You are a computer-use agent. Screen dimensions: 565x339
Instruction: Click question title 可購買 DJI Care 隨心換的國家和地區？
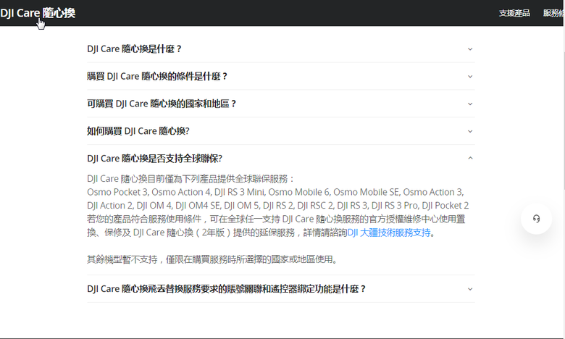coord(162,104)
